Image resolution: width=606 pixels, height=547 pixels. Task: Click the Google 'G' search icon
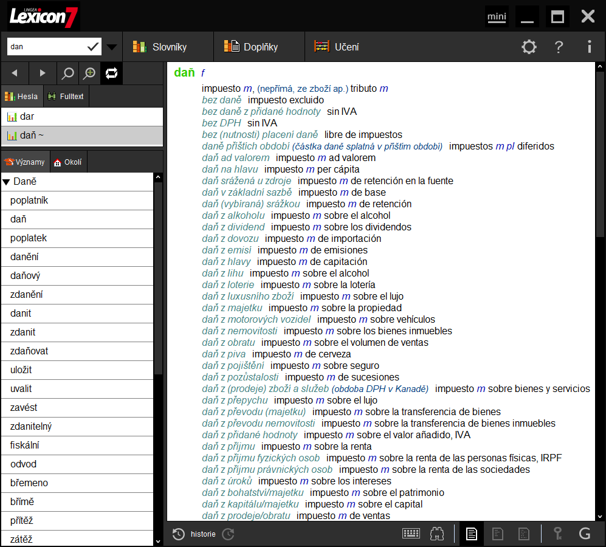[x=585, y=534]
